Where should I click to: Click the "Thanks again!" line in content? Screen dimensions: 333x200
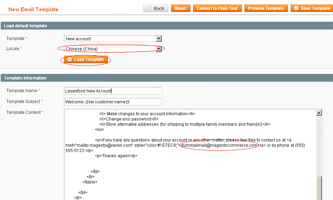pyautogui.click(x=116, y=156)
